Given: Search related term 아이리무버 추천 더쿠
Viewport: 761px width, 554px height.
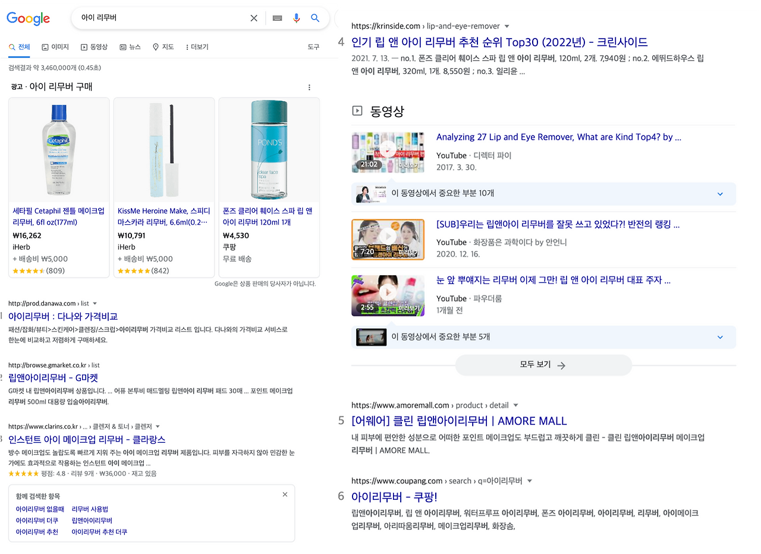Looking at the screenshot, I should (99, 532).
